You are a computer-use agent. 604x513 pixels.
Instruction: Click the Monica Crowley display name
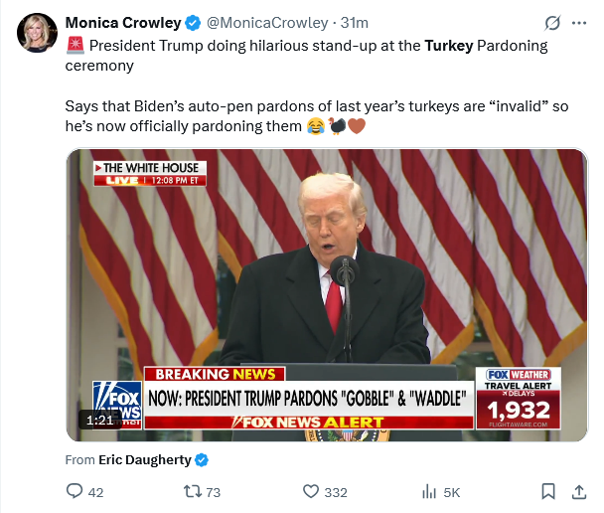123,23
